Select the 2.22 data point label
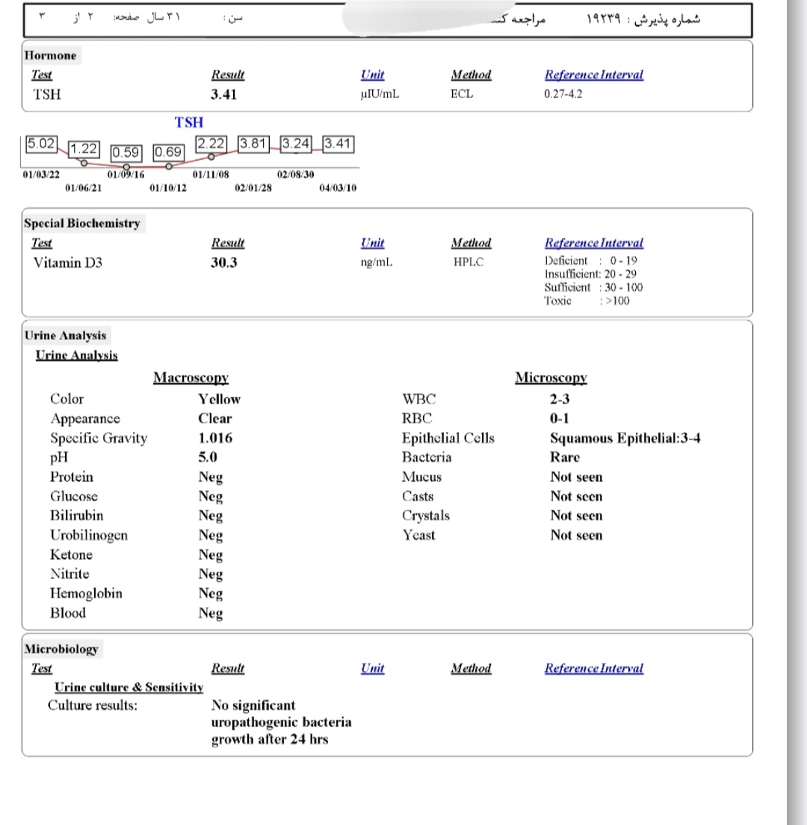The width and height of the screenshot is (807, 825). click(x=212, y=143)
